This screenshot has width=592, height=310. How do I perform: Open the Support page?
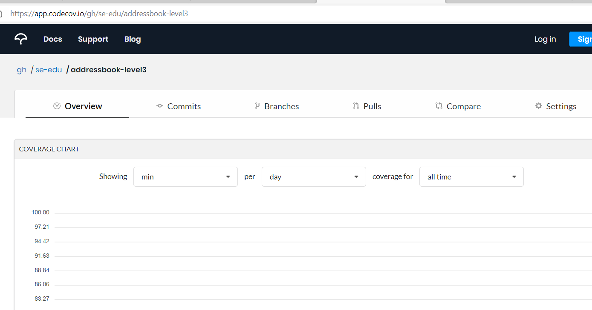(93, 39)
